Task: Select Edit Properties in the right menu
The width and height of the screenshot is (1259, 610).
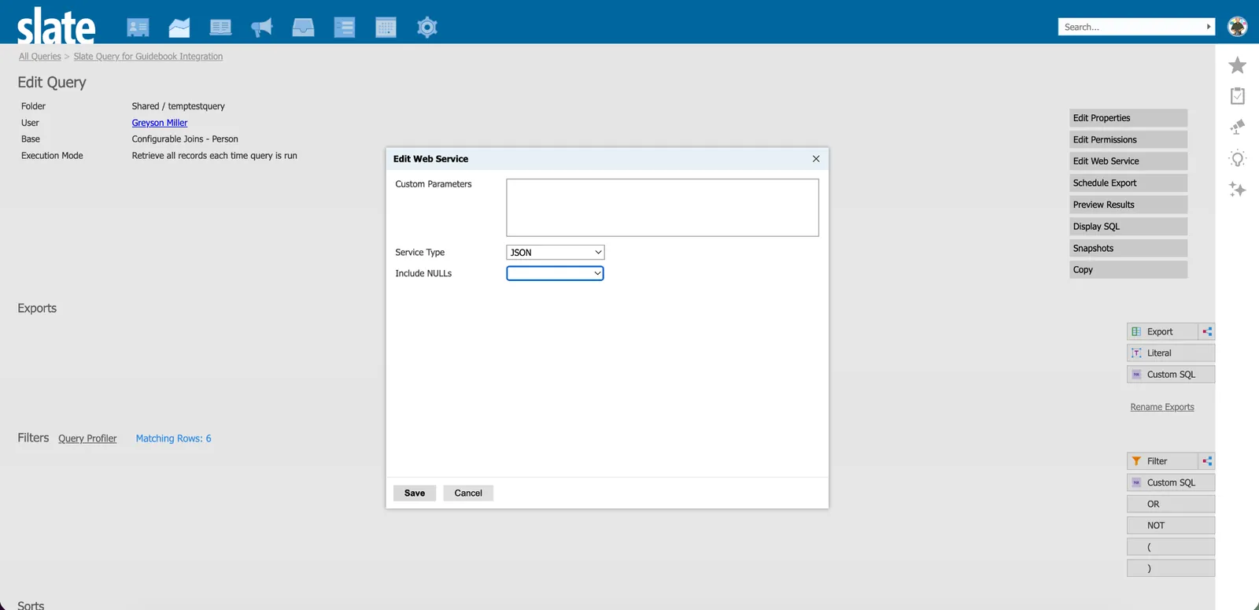Action: [1128, 118]
